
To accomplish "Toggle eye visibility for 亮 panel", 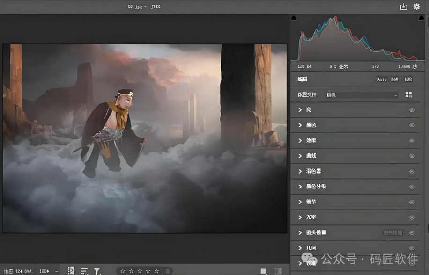I will tap(412, 110).
